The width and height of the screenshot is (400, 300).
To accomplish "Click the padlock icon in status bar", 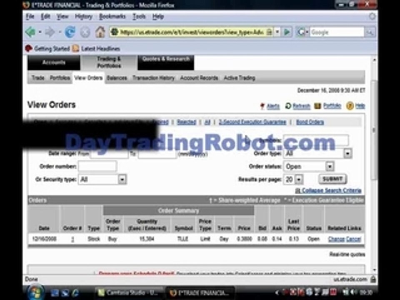I will coord(373,279).
